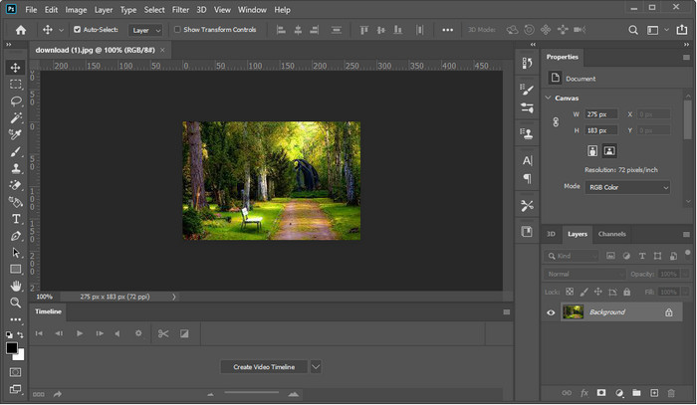Select the Path Selection tool

pyautogui.click(x=16, y=253)
